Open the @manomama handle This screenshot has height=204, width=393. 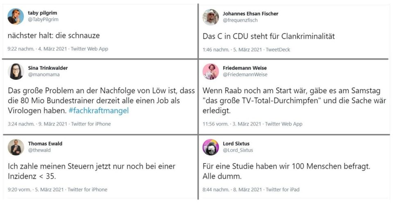pyautogui.click(x=44, y=74)
